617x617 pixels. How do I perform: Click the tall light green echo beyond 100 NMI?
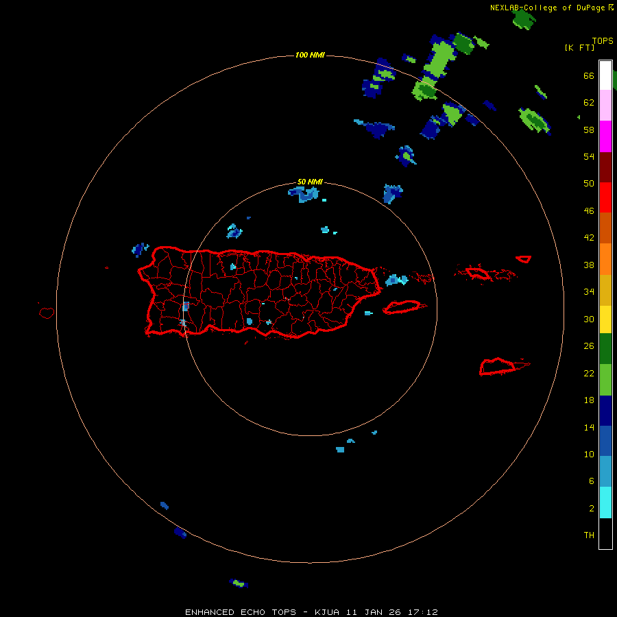[440, 59]
